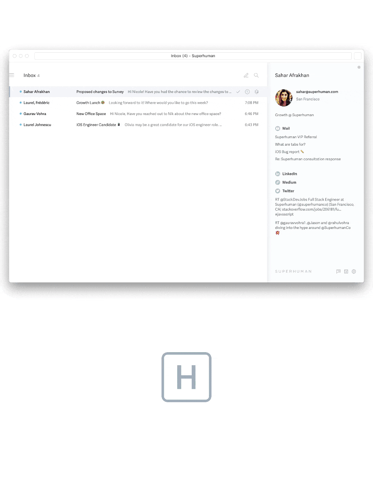Click San Francisco location text
Image resolution: width=373 pixels, height=478 pixels.
[x=308, y=99]
